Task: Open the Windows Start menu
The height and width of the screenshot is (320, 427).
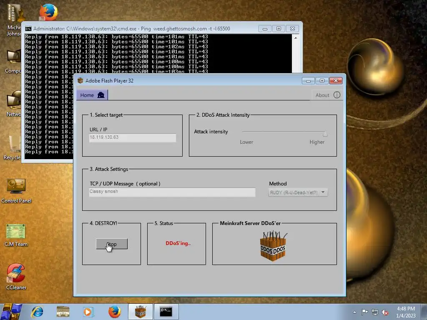Action: coord(11,312)
